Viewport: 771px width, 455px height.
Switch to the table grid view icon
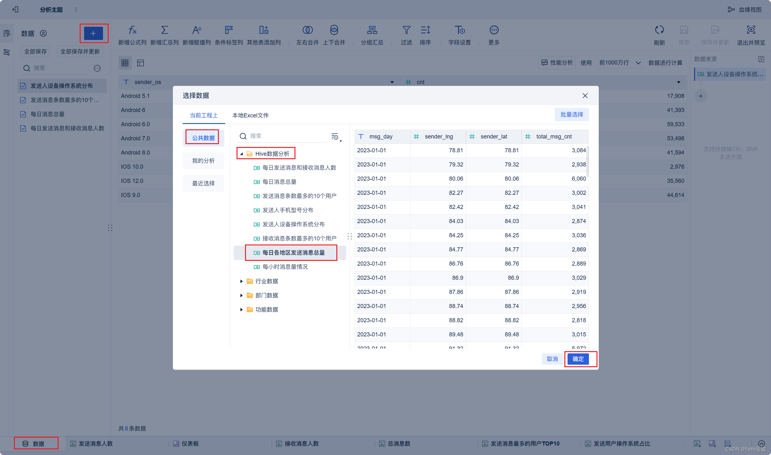[x=125, y=63]
